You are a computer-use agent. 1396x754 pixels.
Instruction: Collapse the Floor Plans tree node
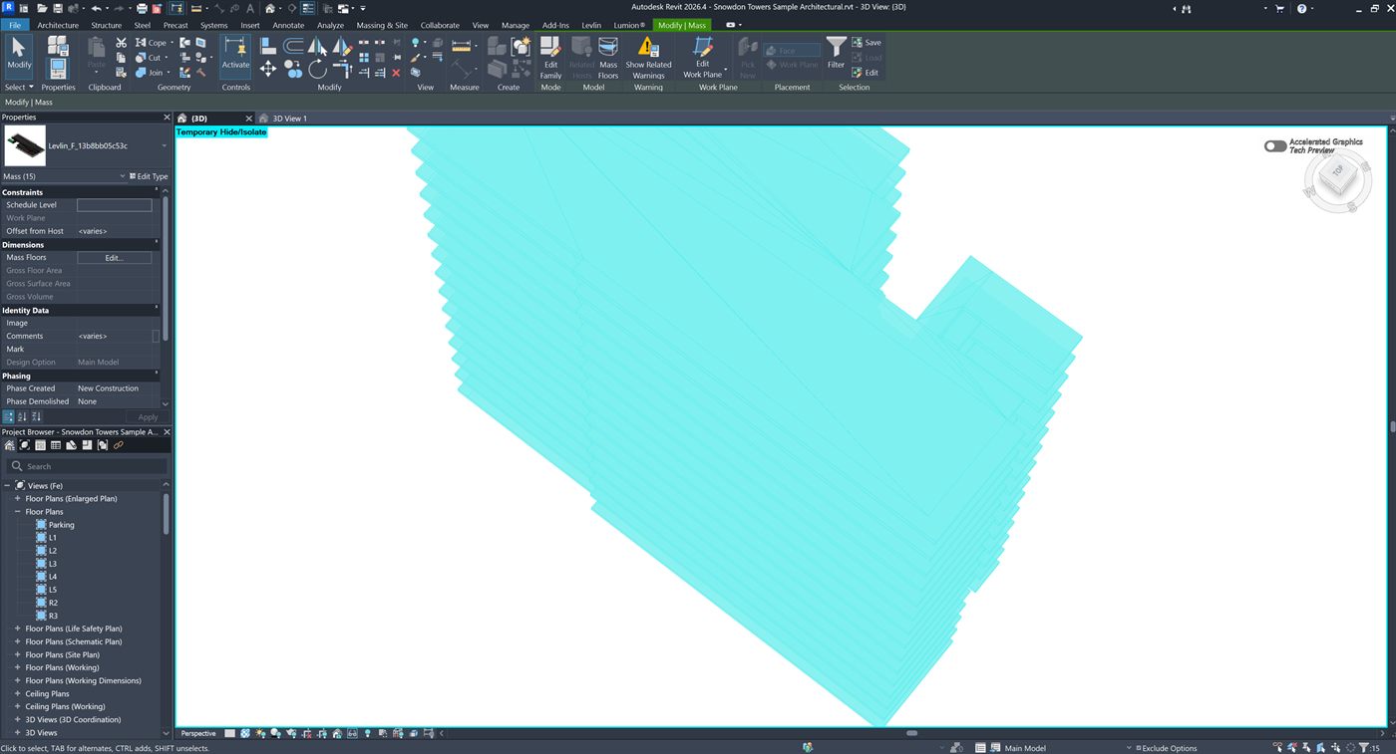[x=17, y=512]
